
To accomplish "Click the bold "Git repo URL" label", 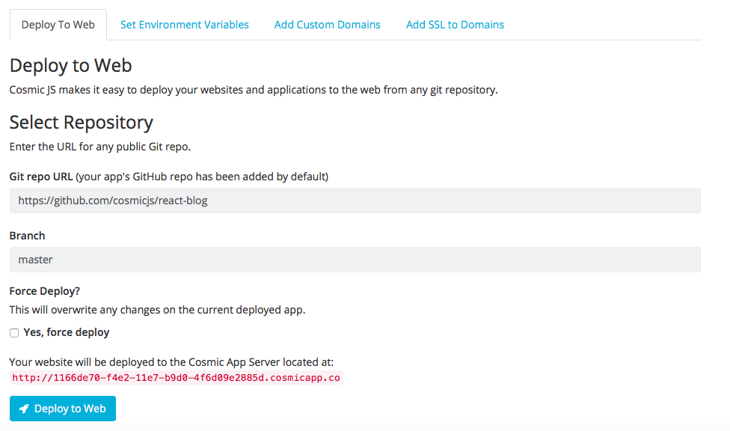I will pyautogui.click(x=41, y=177).
